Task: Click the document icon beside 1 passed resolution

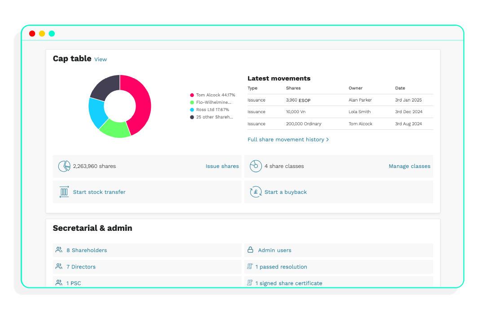Action: click(x=250, y=266)
